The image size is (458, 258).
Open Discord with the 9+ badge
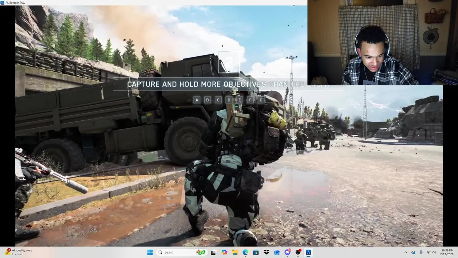tap(287, 252)
